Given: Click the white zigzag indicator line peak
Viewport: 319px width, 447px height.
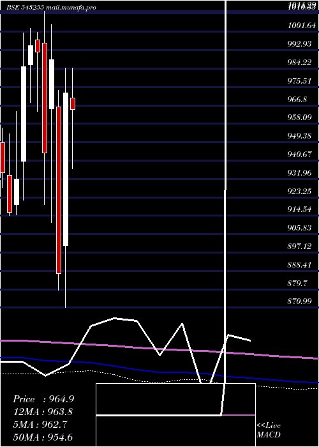Looking at the screenshot, I should (114, 318).
